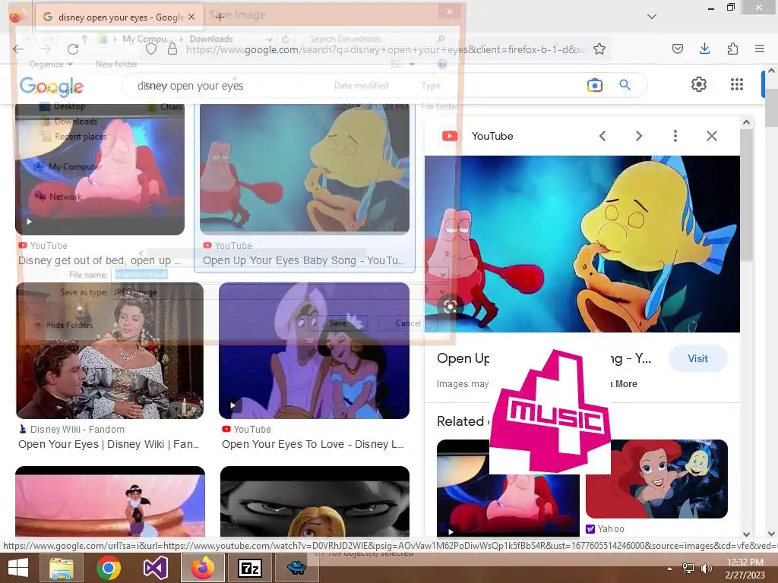
Task: Select the 'disney open your eyes - Google' tab
Action: pyautogui.click(x=119, y=17)
